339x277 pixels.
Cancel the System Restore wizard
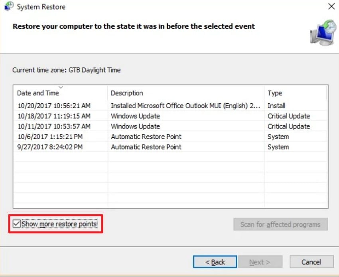coord(311,262)
